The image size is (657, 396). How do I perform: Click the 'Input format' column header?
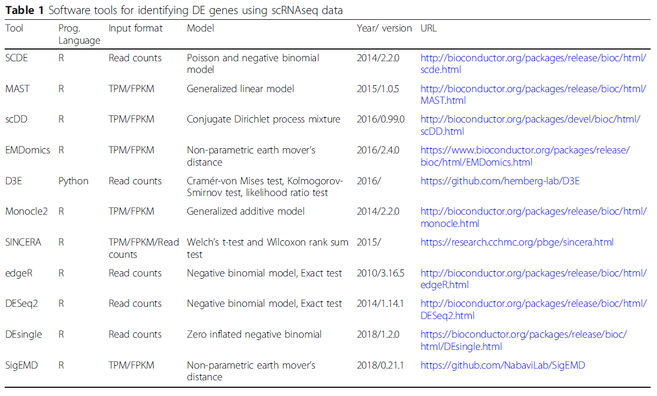click(x=135, y=28)
